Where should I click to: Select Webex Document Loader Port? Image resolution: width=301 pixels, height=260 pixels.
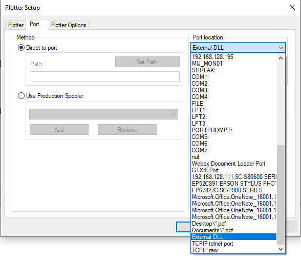pyautogui.click(x=233, y=164)
